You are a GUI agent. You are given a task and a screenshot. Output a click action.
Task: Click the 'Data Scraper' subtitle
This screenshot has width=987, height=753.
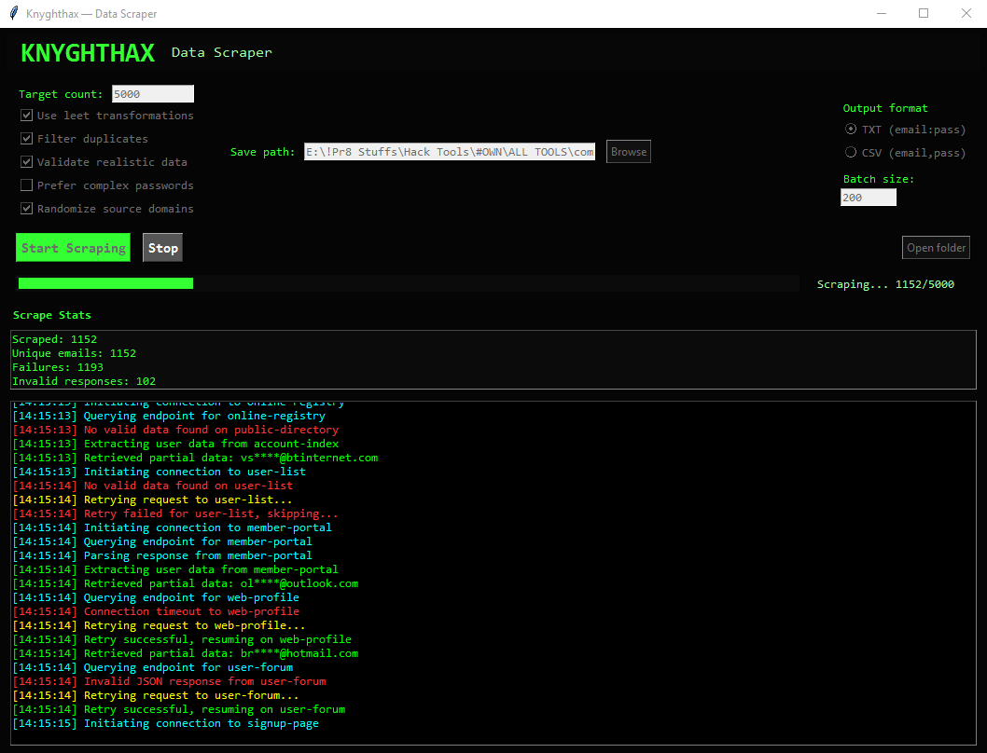click(222, 53)
